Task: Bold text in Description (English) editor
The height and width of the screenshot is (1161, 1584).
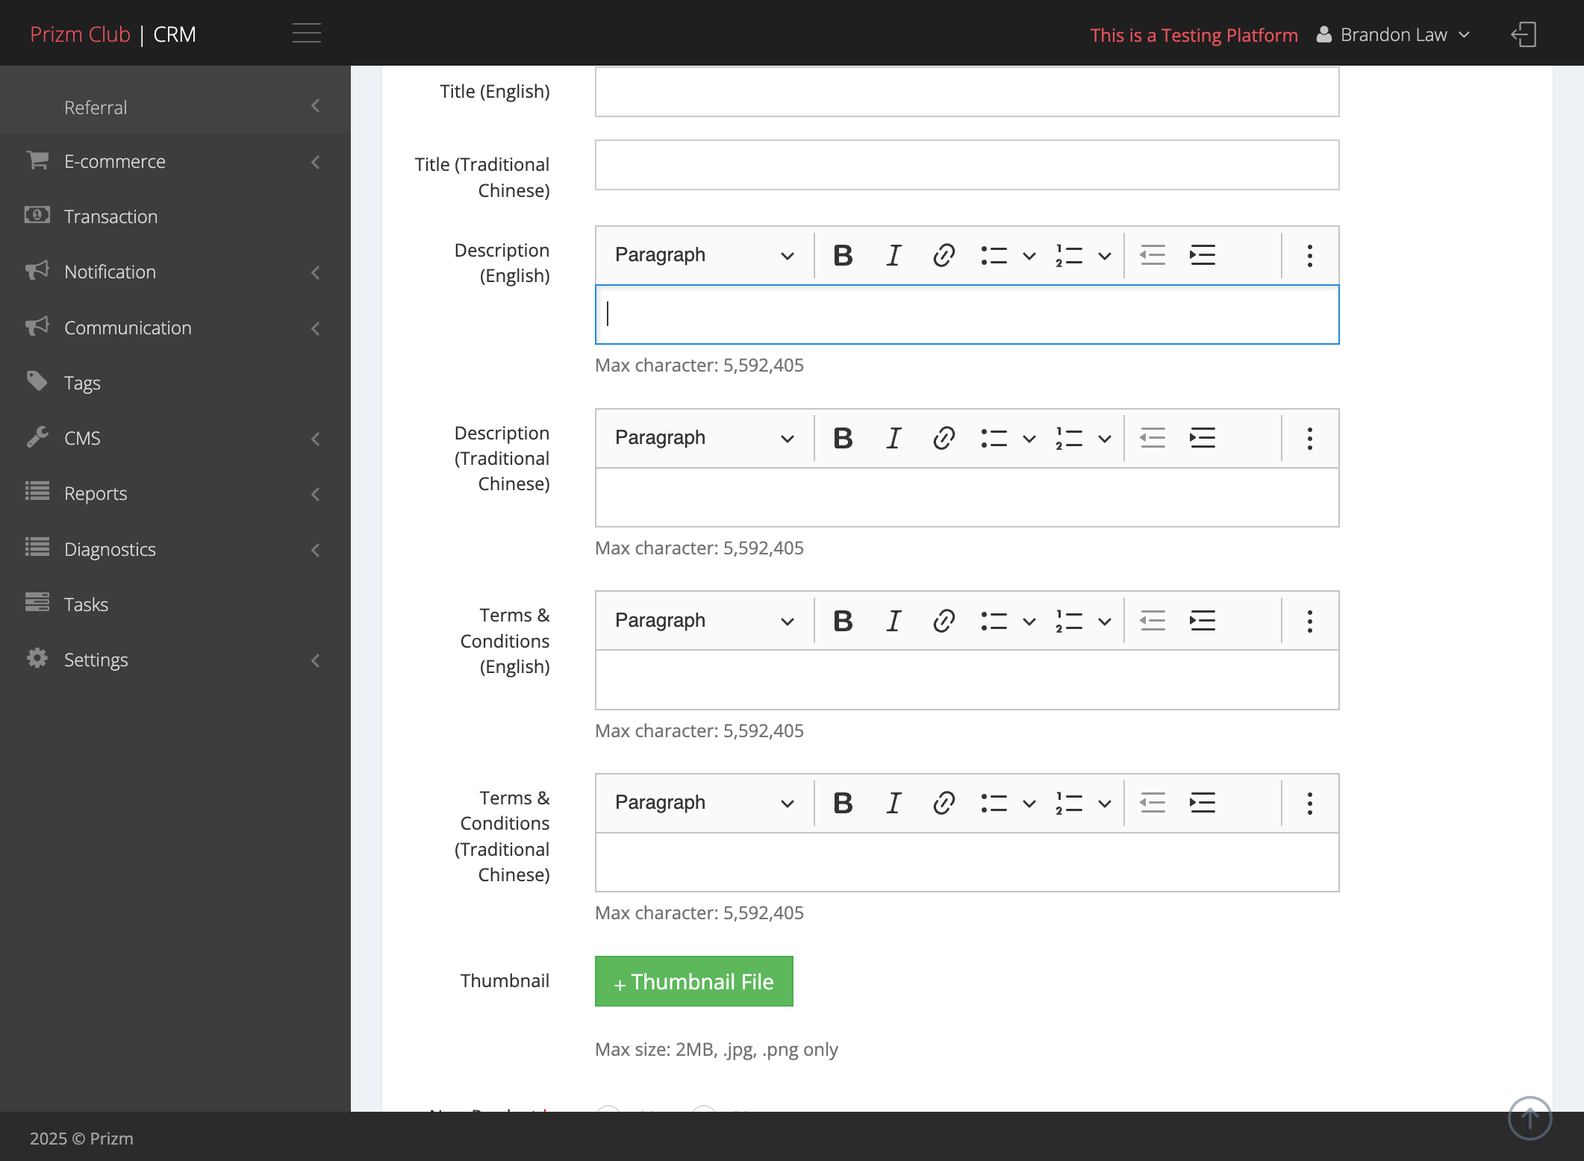Action: pyautogui.click(x=843, y=255)
